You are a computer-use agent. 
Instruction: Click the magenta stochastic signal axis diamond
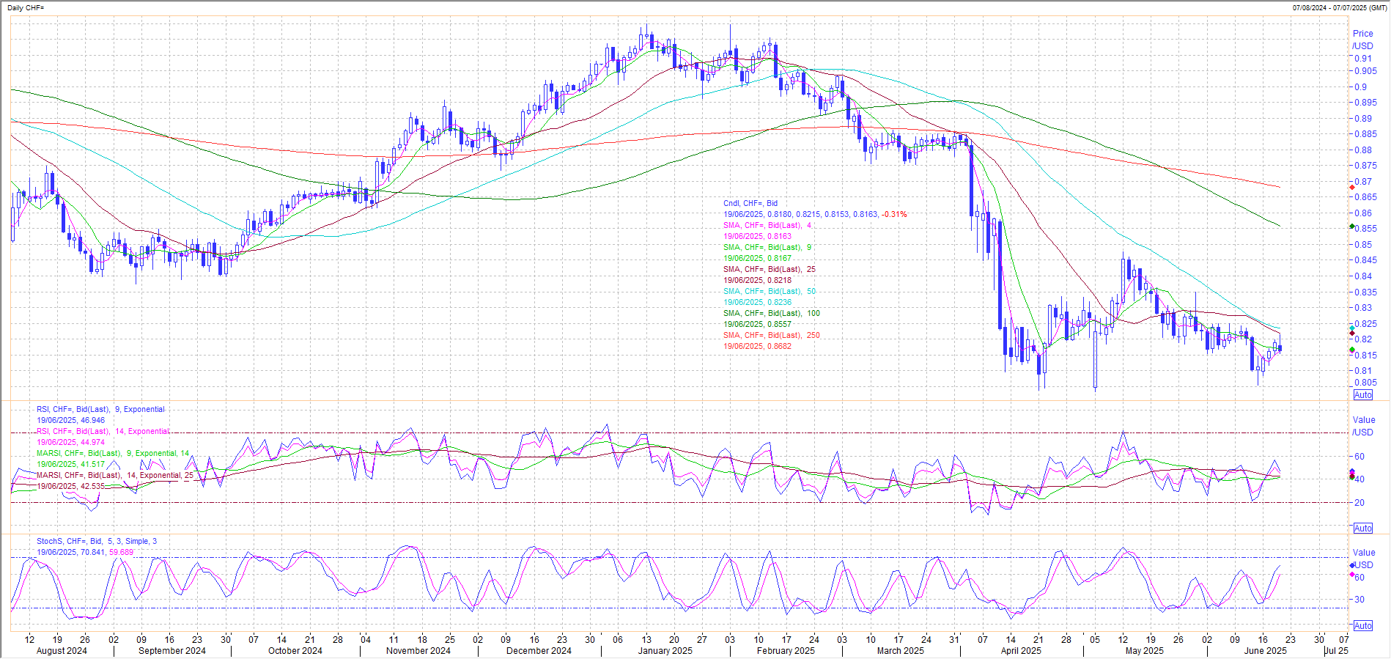[x=1352, y=575]
